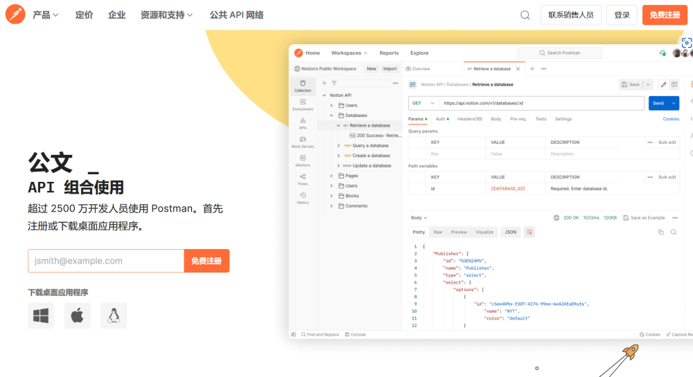Image resolution: width=693 pixels, height=377 pixels.
Task: Click the plus icon above the collection tree
Action: point(324,83)
